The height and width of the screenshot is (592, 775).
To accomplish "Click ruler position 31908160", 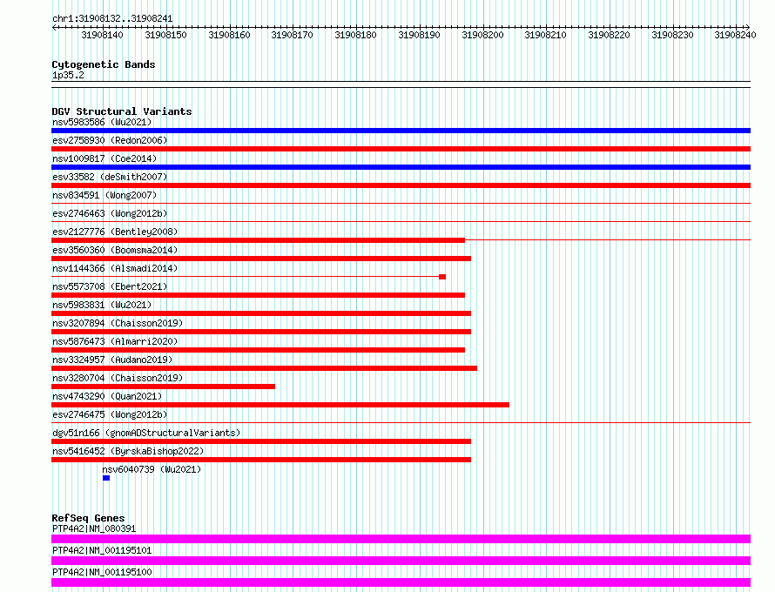I will (x=229, y=35).
